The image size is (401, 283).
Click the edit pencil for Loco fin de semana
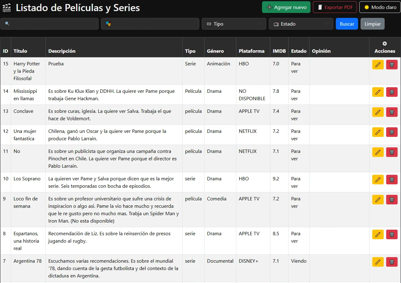[378, 200]
